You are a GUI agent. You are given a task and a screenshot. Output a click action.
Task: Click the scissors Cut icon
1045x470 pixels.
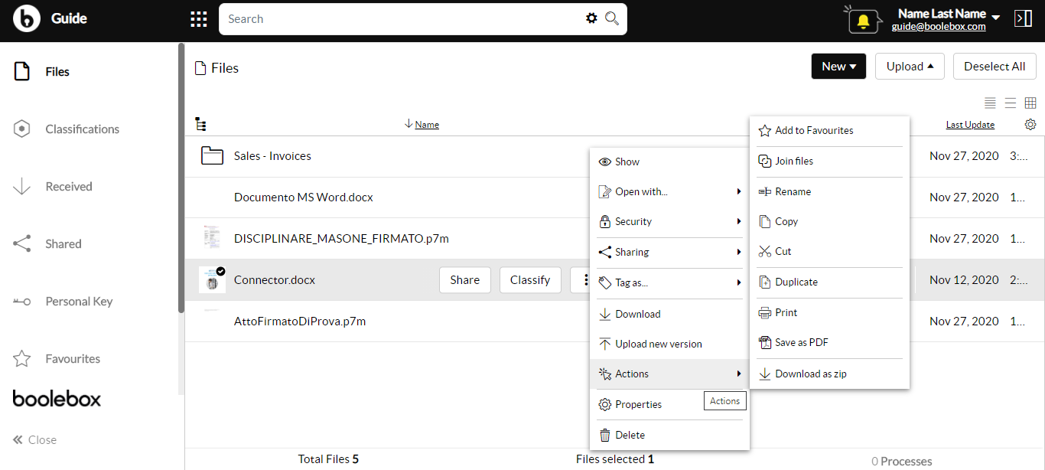(764, 251)
